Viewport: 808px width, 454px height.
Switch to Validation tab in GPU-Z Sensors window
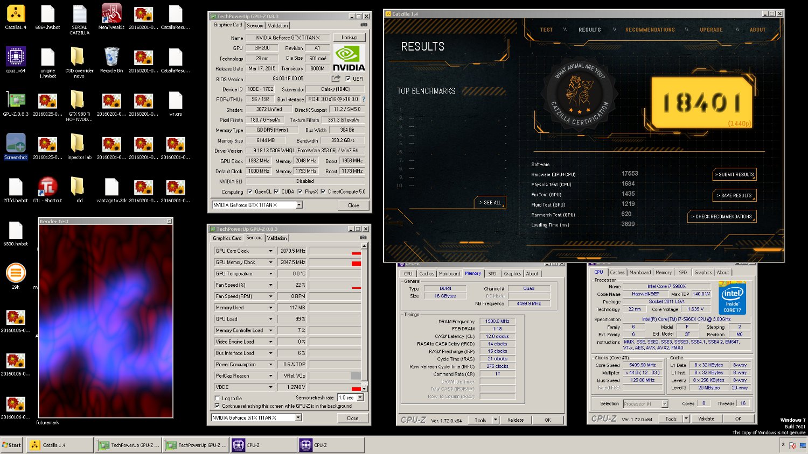click(277, 238)
